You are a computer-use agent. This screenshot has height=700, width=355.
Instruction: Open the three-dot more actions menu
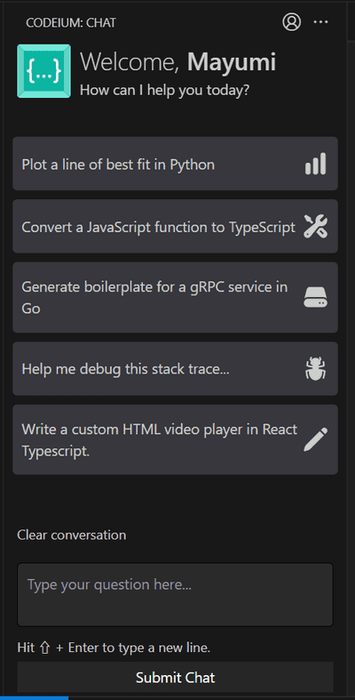320,22
